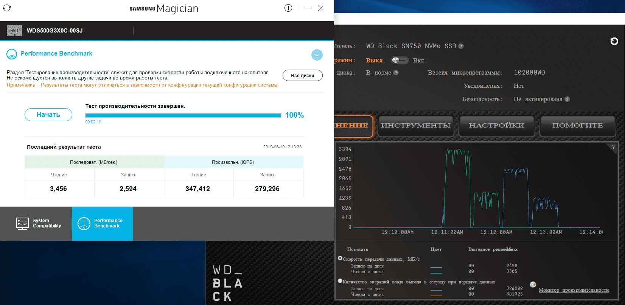Click the Performance Benchmark clock icon in the header

[x=12, y=54]
